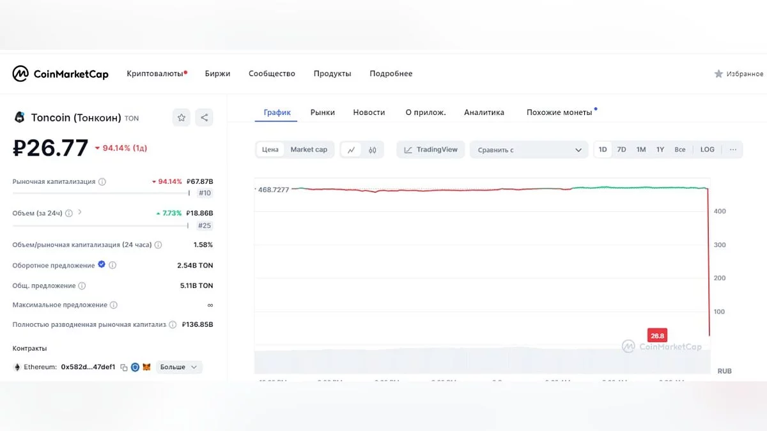
Task: Select the 7D time range
Action: click(x=621, y=149)
